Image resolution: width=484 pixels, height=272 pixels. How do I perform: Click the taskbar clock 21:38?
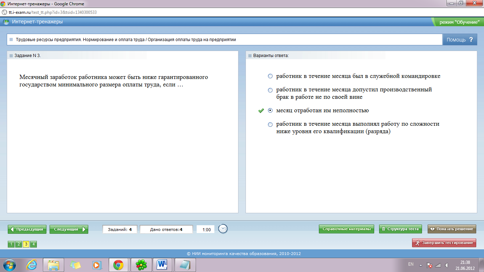click(465, 262)
